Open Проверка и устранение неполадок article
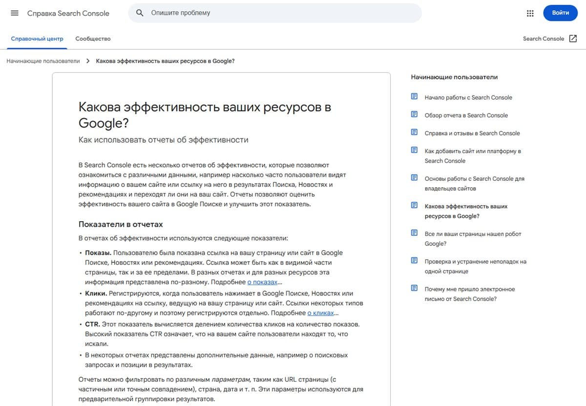 475,266
